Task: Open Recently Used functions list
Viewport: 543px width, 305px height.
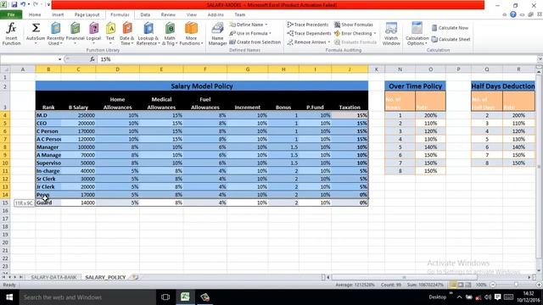Action: click(x=55, y=34)
